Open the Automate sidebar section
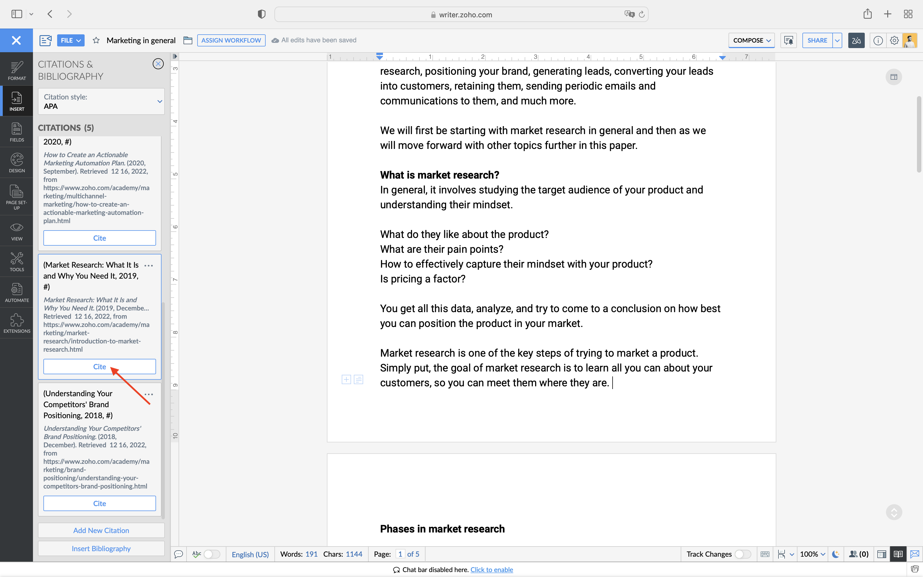The image size is (923, 577). tap(16, 292)
